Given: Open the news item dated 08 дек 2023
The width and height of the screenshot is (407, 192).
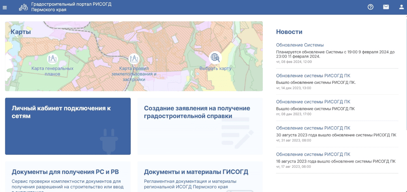Looking at the screenshot, I should 313,102.
